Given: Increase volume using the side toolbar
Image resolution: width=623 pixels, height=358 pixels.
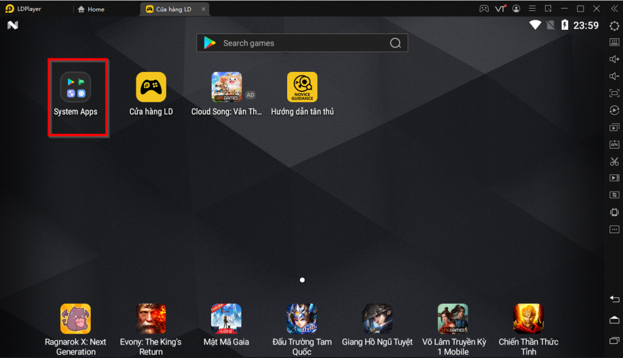Looking at the screenshot, I should [614, 59].
